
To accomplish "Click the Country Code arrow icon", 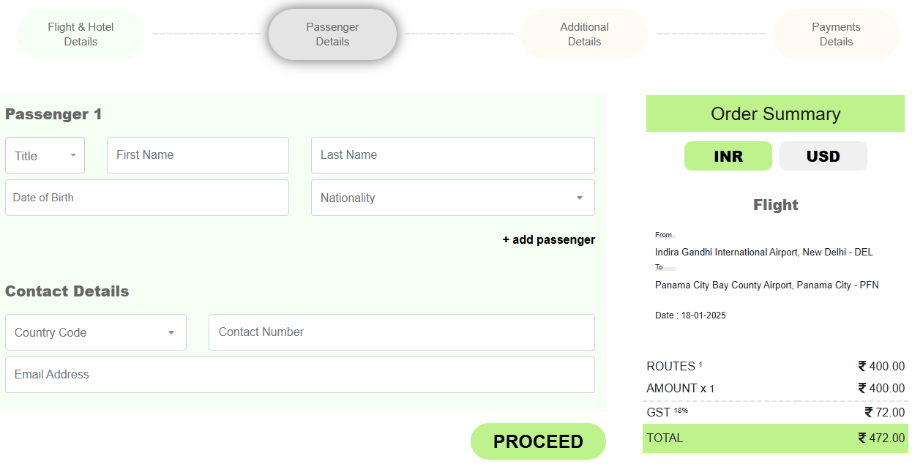I will click(x=171, y=332).
